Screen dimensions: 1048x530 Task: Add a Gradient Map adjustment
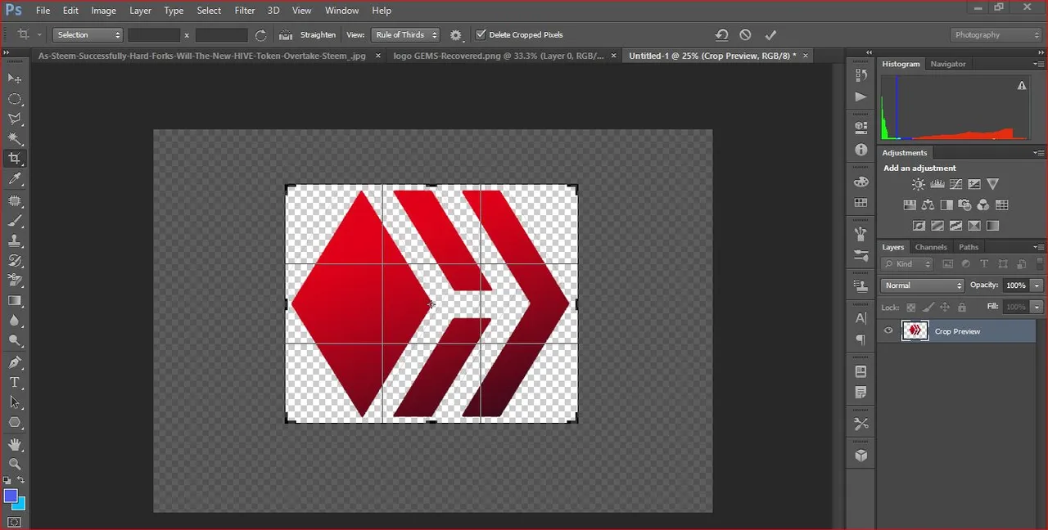point(992,226)
